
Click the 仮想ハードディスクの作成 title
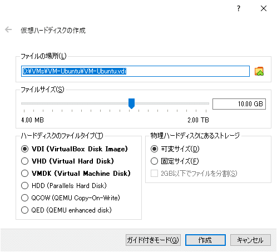pyautogui.click(x=53, y=31)
